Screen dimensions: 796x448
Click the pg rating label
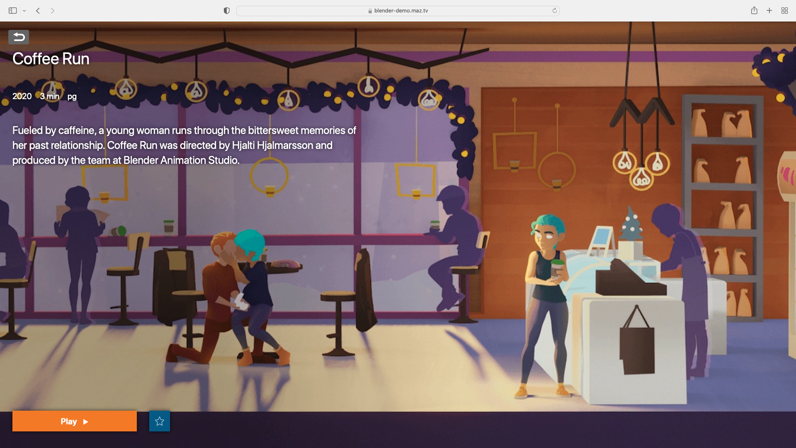pos(72,97)
